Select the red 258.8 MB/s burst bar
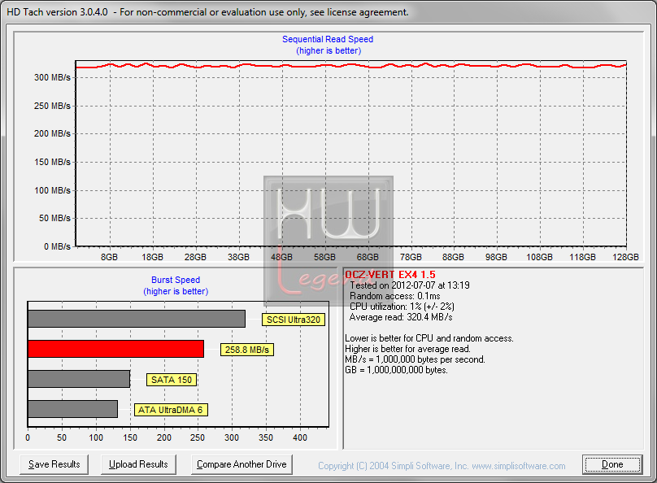The height and width of the screenshot is (483, 657). click(x=115, y=349)
